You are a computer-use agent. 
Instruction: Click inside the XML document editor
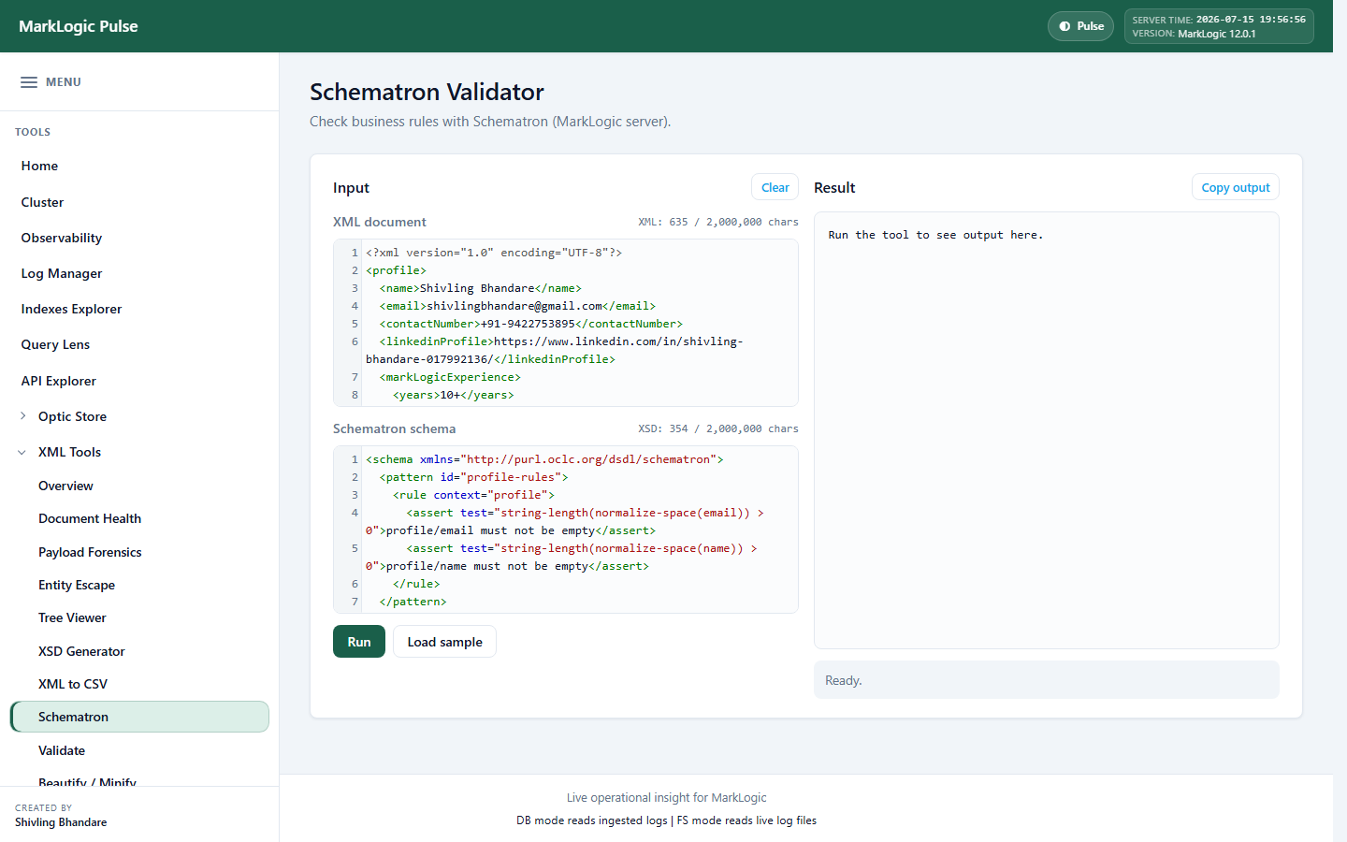click(566, 323)
